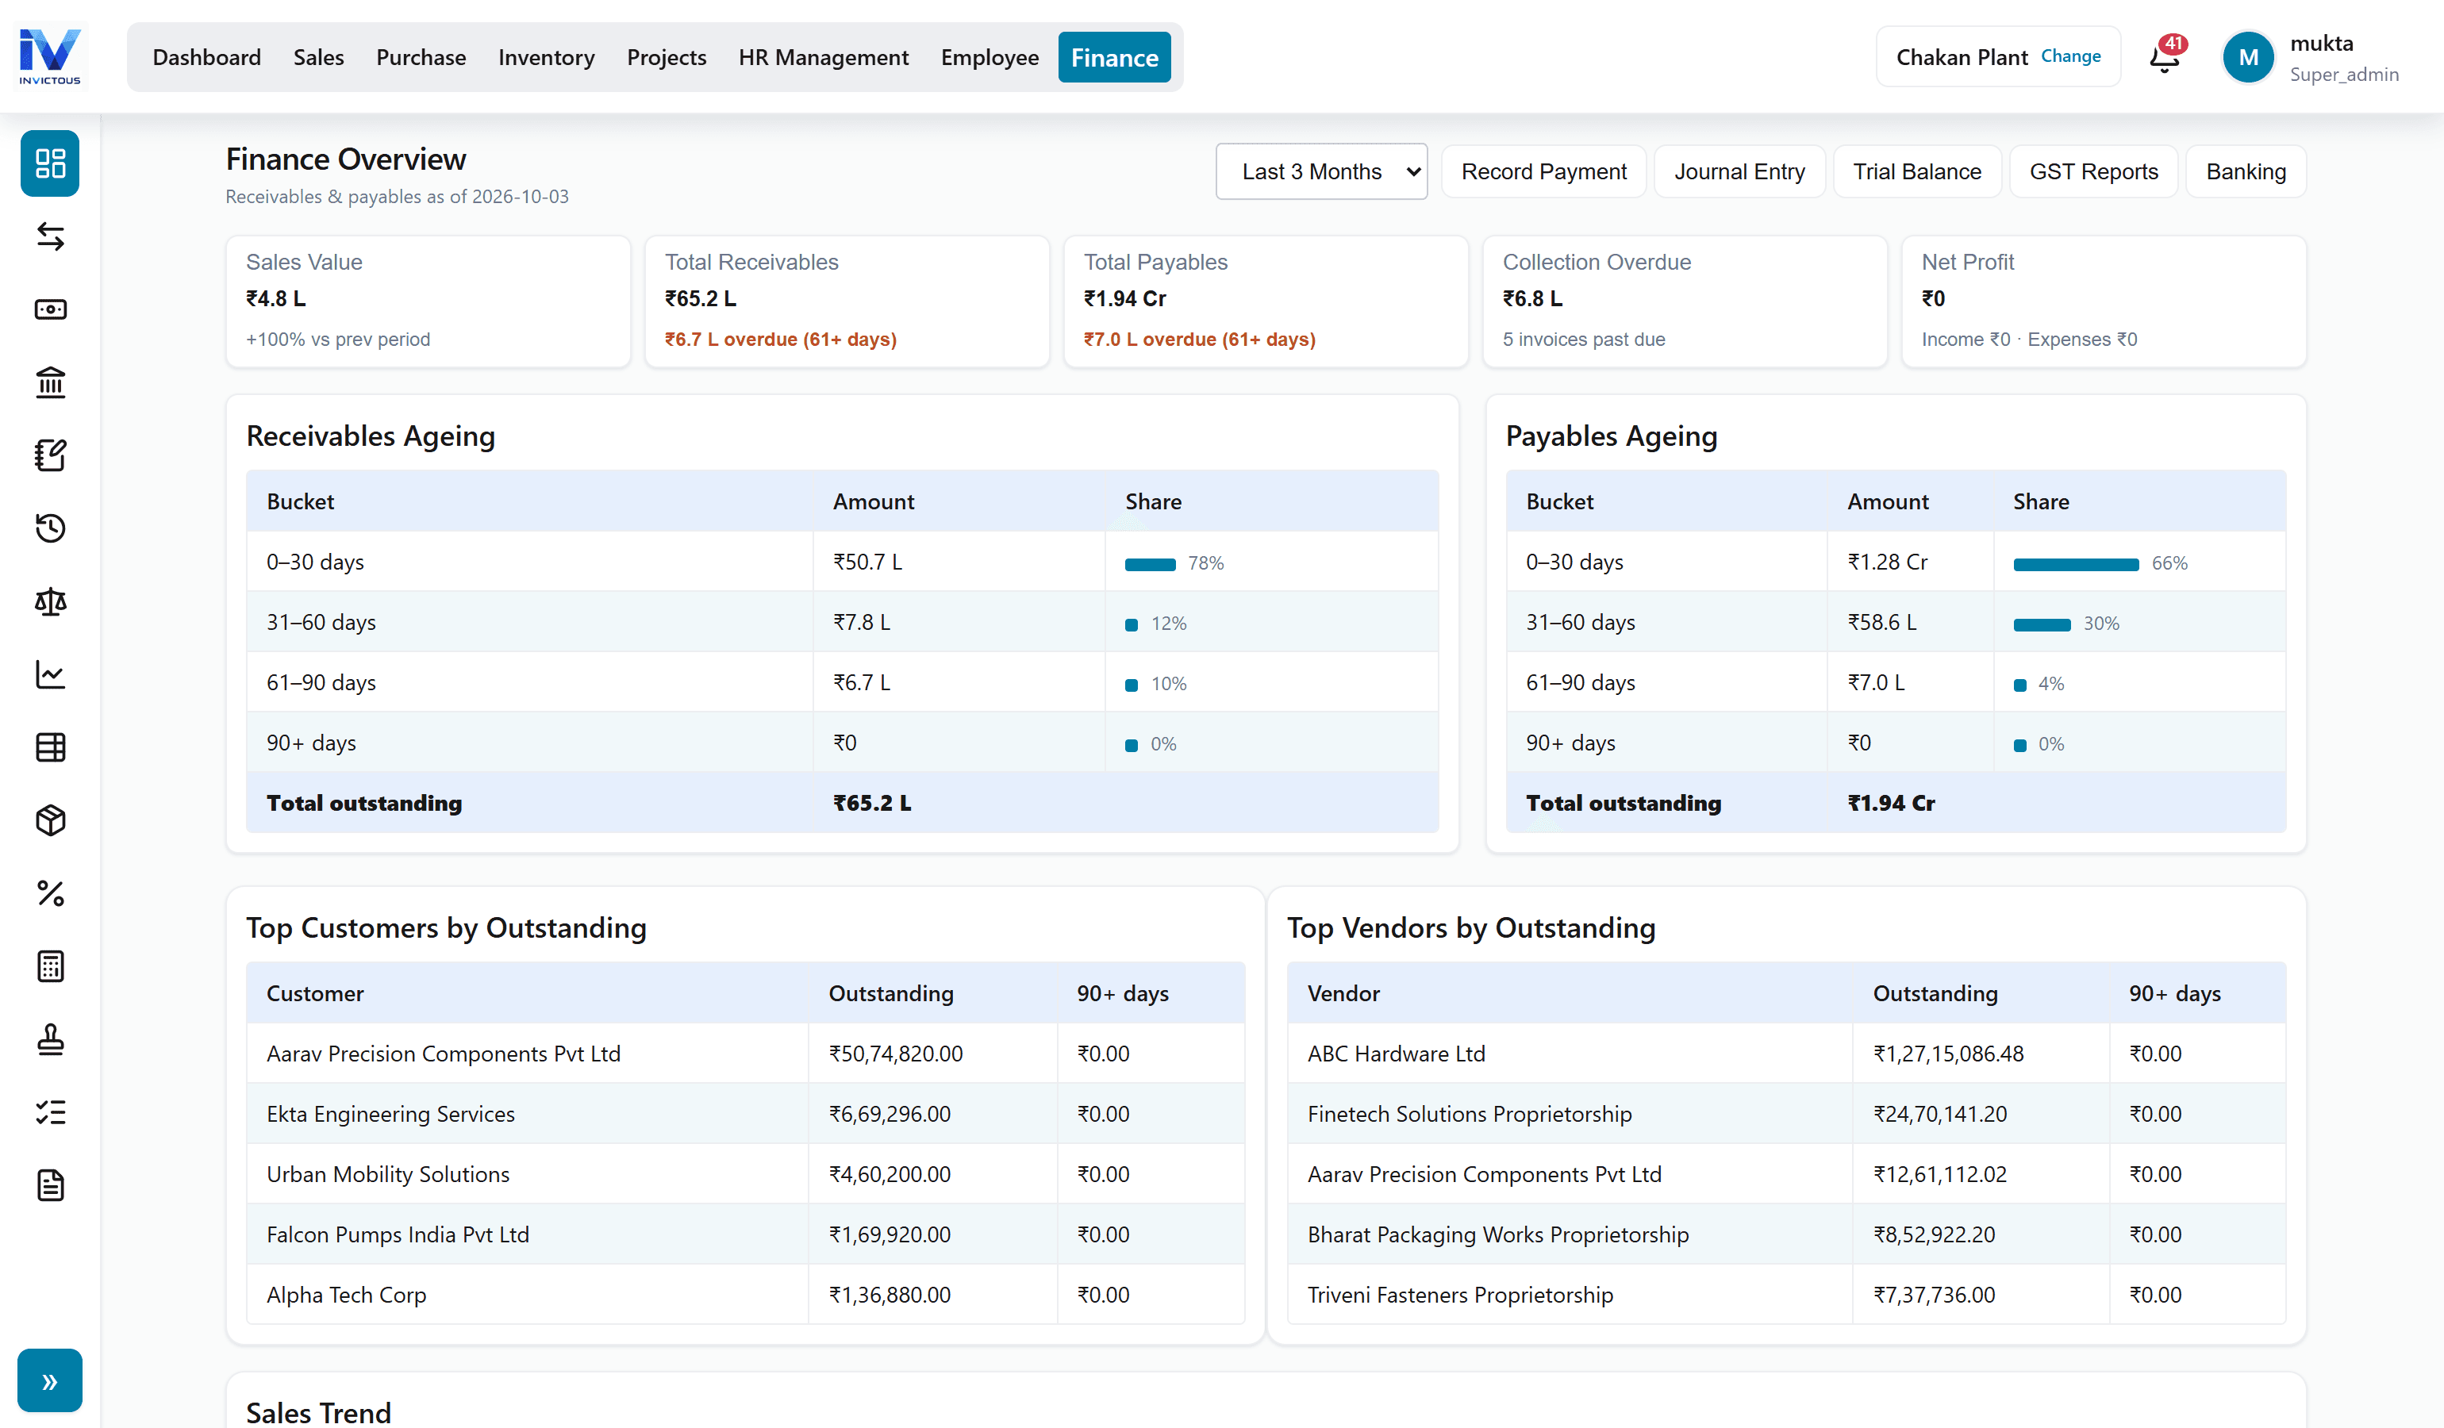Open the cash banknote sidebar icon
The width and height of the screenshot is (2444, 1428).
[49, 309]
